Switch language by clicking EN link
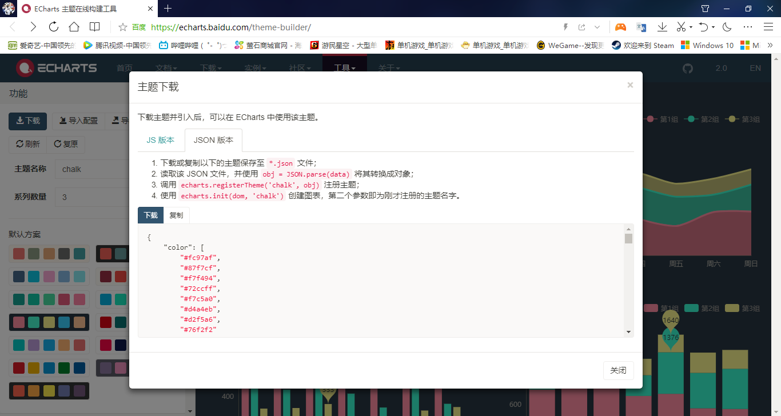 [755, 67]
